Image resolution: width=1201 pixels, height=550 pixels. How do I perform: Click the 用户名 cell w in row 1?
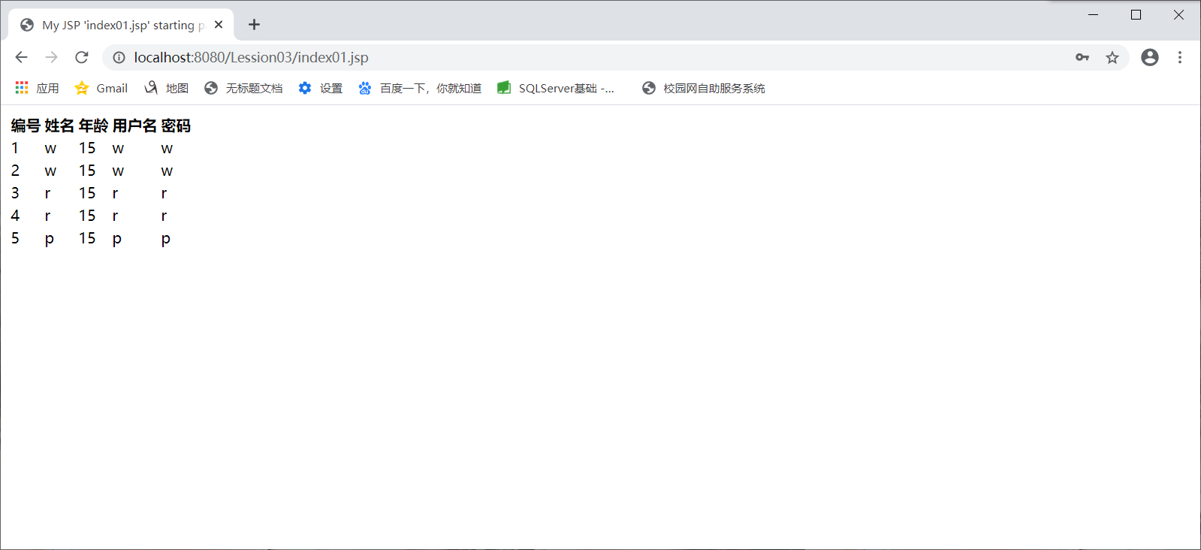[118, 149]
